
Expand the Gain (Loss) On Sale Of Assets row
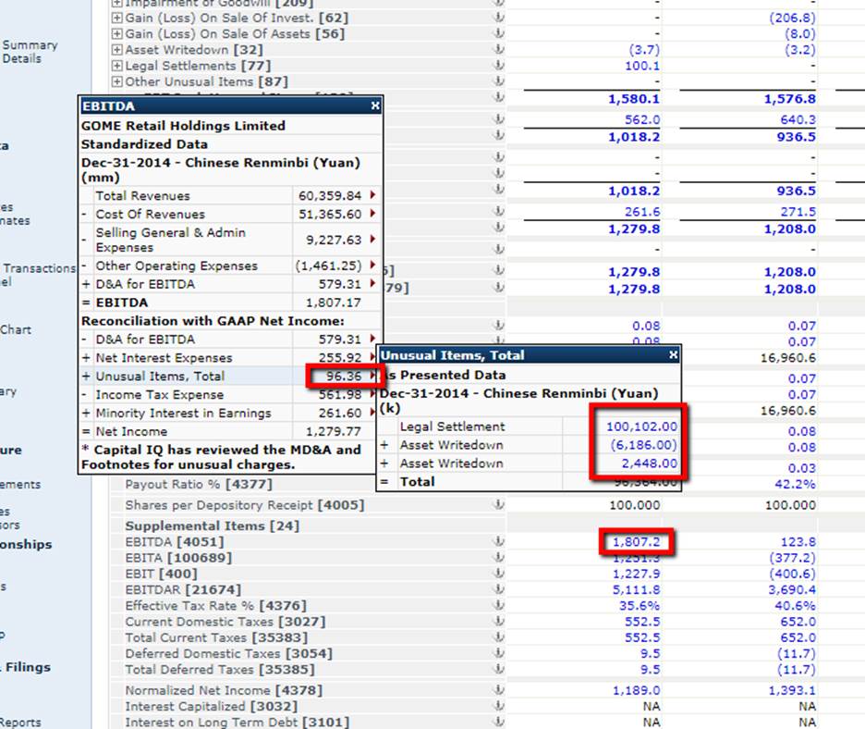(x=117, y=33)
